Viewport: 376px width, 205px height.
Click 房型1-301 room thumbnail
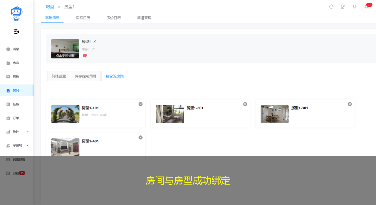[275, 114]
